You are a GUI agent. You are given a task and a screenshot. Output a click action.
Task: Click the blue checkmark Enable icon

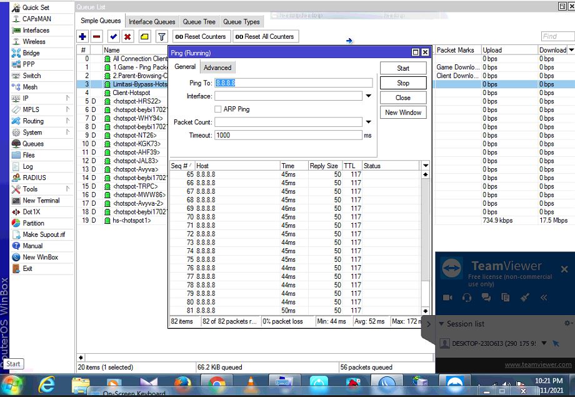(114, 37)
